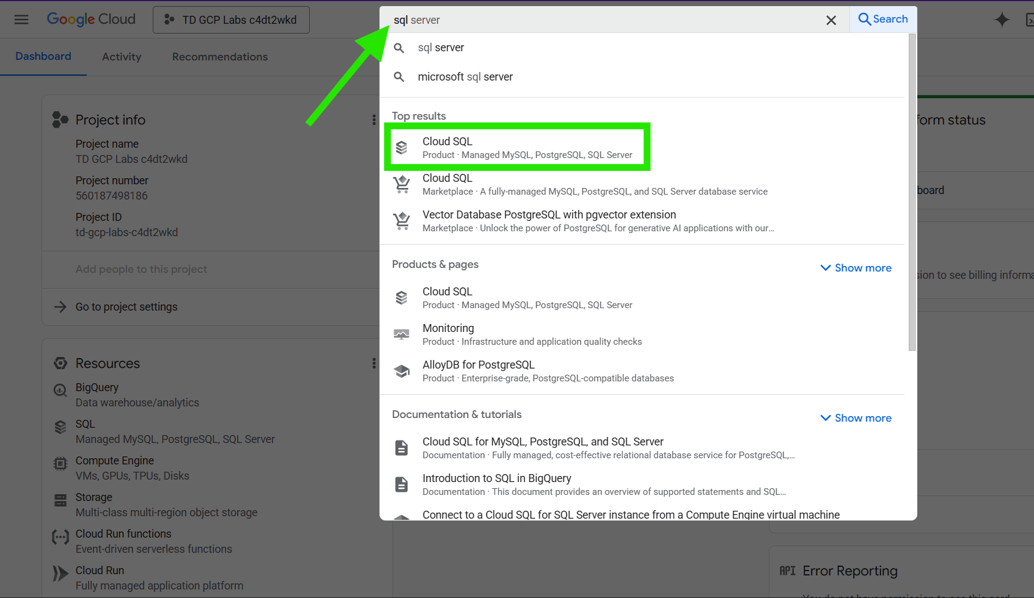Open the TD GCP Labs project picker
This screenshot has height=598, width=1034.
[231, 20]
